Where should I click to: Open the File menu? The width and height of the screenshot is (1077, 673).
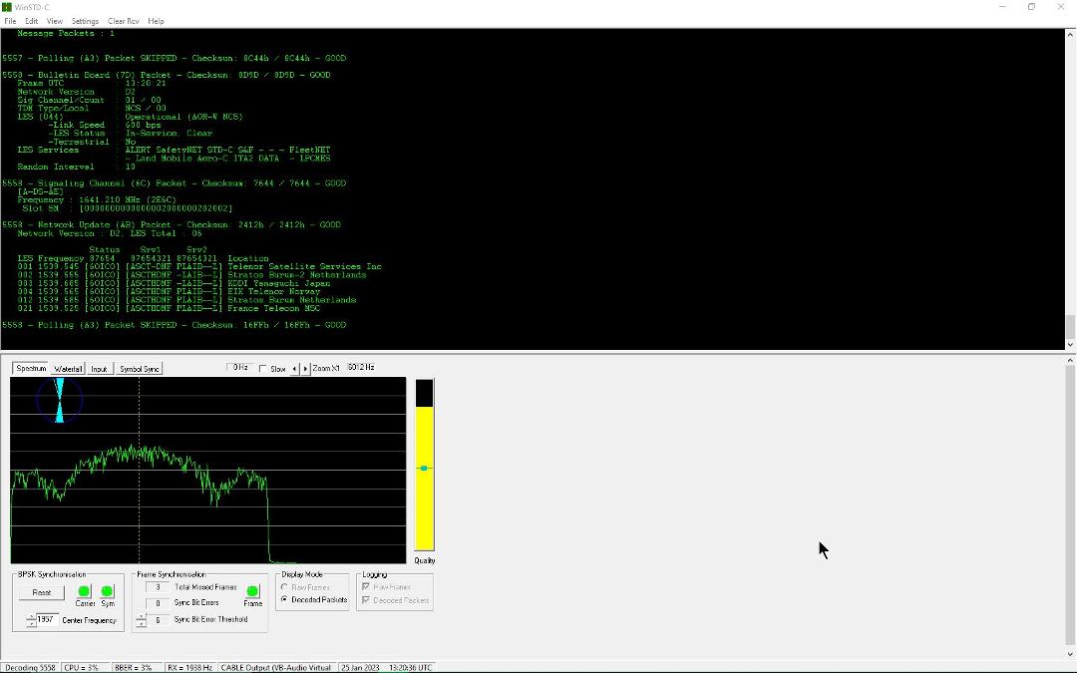point(10,21)
